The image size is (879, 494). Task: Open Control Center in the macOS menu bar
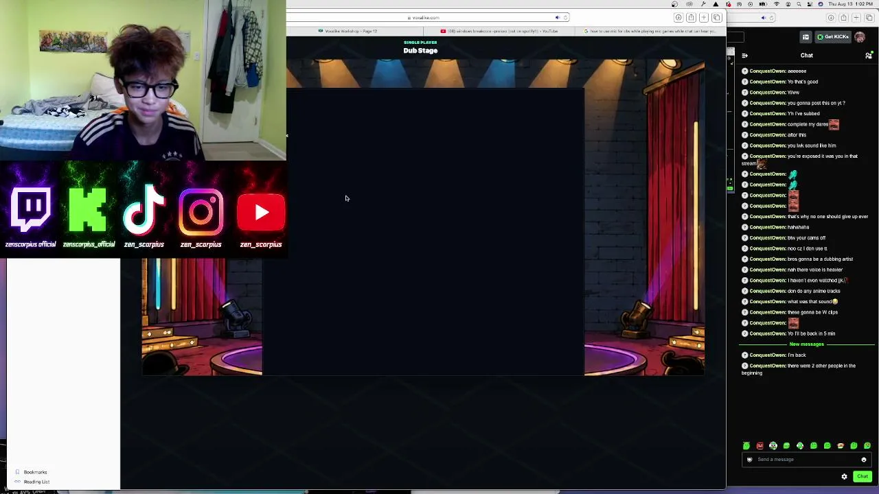coord(810,4)
